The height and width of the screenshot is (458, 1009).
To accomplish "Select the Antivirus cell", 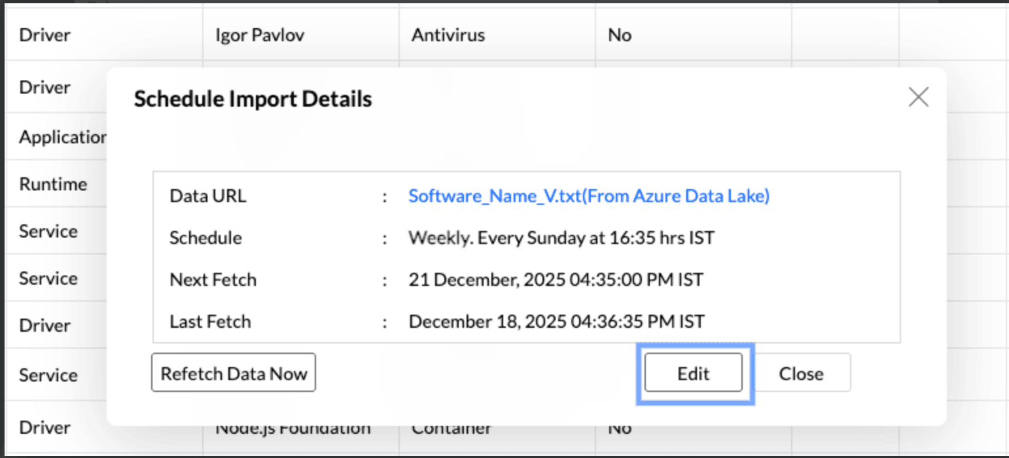I will [x=448, y=35].
